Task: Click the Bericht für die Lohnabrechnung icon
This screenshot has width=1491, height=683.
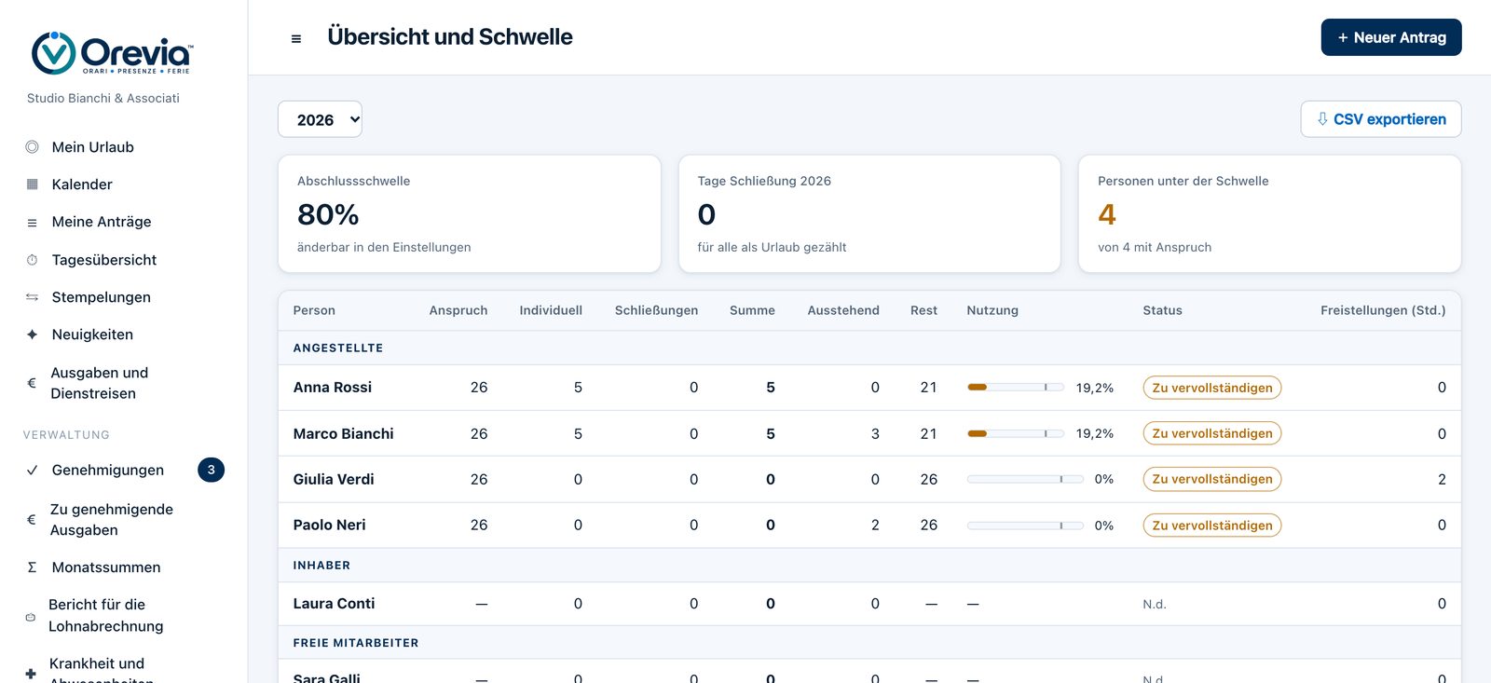Action: point(31,616)
